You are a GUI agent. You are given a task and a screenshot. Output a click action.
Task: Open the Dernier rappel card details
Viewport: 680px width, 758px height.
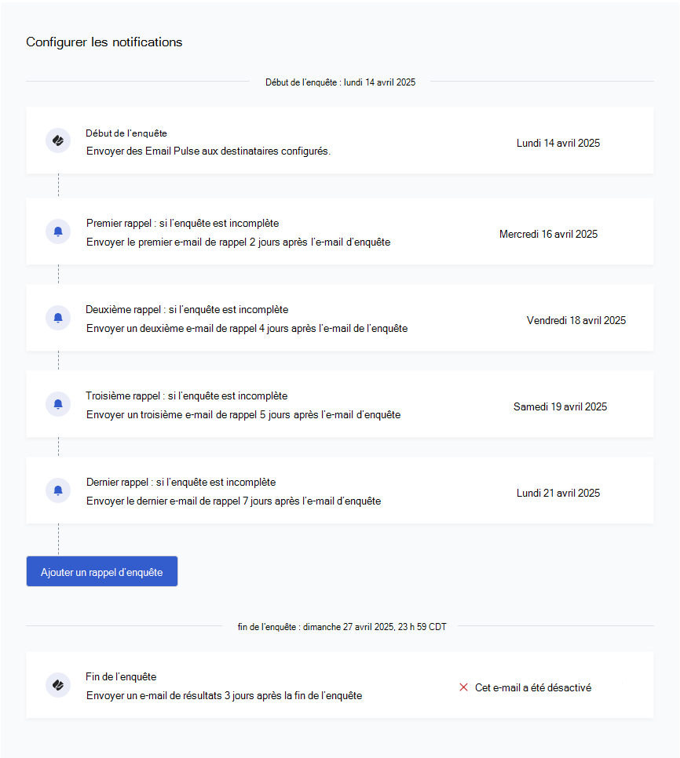click(x=339, y=490)
